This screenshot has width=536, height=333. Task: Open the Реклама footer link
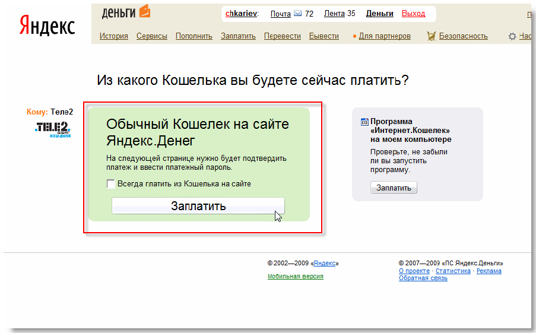pos(489,271)
